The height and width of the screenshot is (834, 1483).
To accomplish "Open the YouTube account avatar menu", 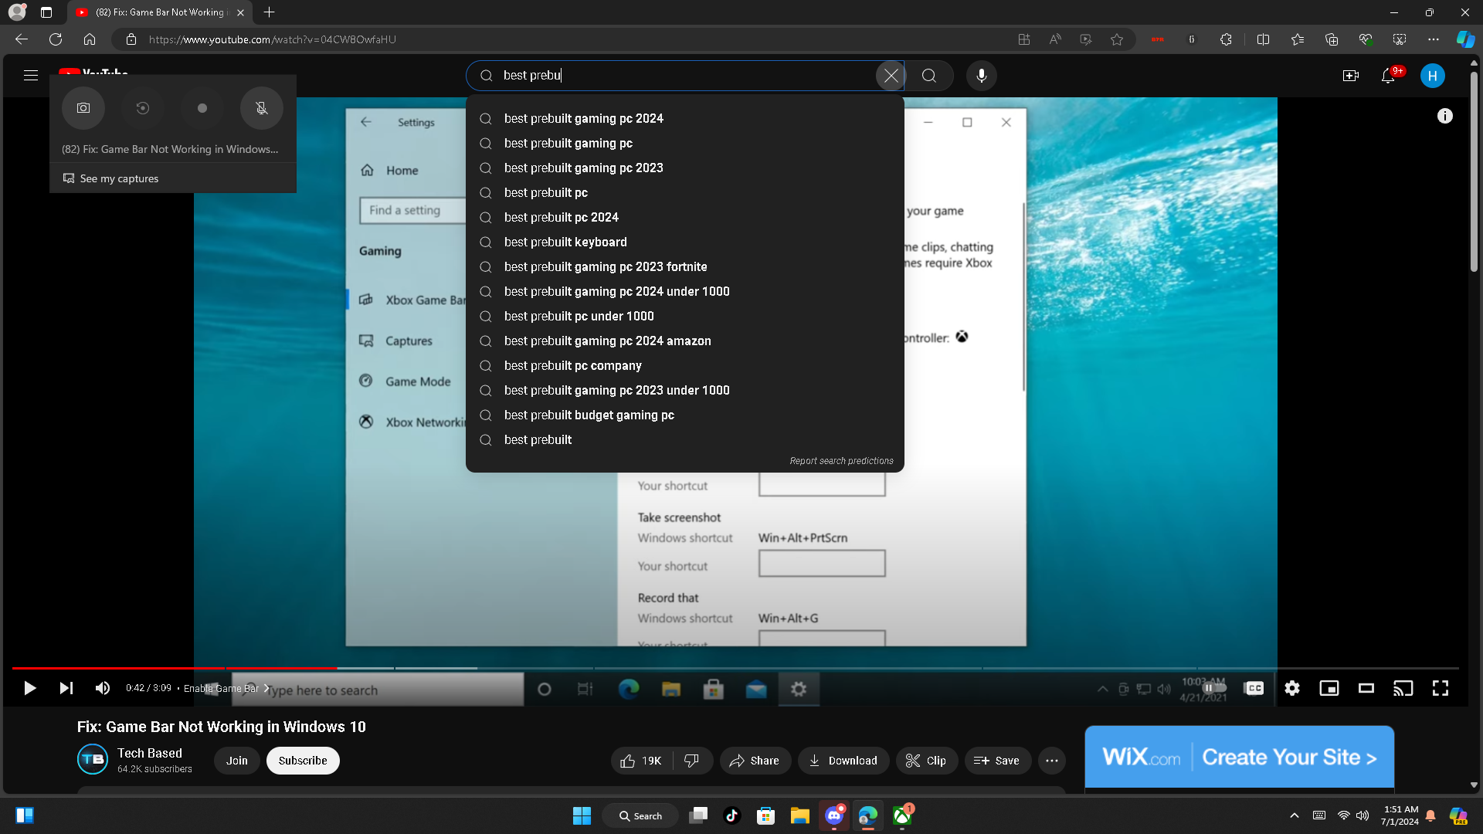I will pos(1432,76).
